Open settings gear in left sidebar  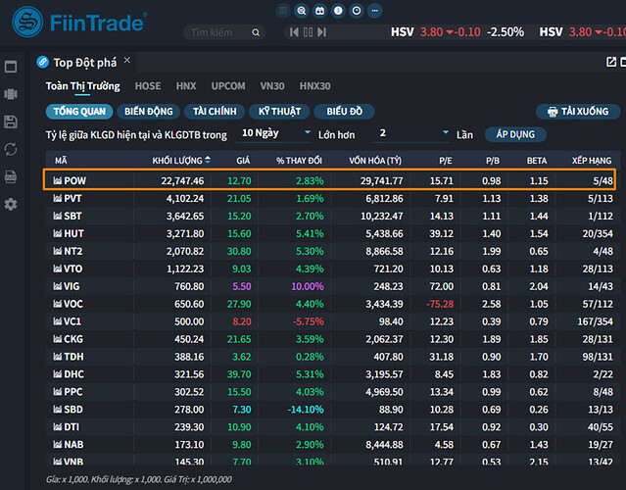pyautogui.click(x=11, y=204)
